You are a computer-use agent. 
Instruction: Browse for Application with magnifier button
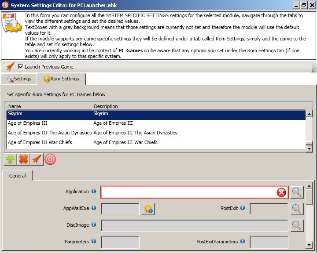[x=297, y=192]
